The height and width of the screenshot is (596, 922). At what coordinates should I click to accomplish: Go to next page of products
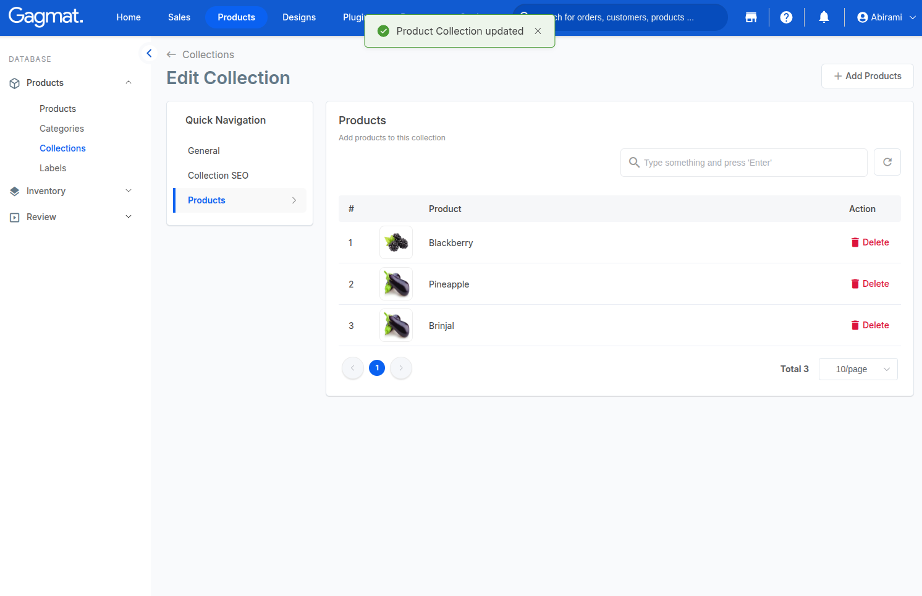401,368
